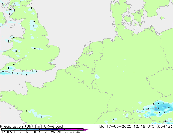Click the '0.5' legend scale value
The height and width of the screenshot is (133, 173).
(9, 132)
